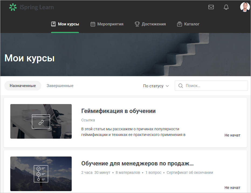This screenshot has width=251, height=193.
Task: Open course Обучение для менеджеров по продаж…
Action: click(137, 163)
